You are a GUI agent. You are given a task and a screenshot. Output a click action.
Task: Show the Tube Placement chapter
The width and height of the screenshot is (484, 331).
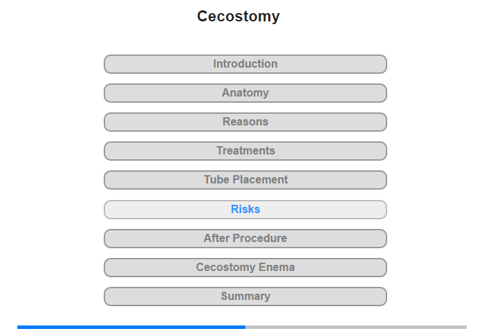[245, 180]
